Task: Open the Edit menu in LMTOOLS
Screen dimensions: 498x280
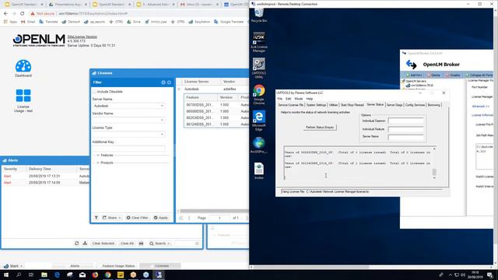Action: [288, 99]
